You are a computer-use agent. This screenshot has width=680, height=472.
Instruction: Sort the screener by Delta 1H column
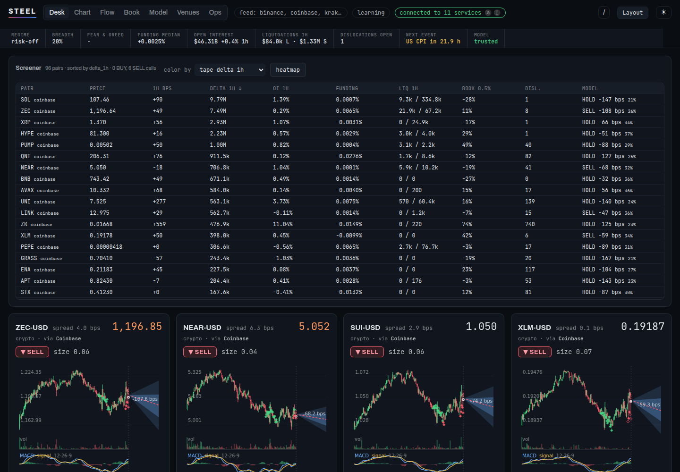[x=226, y=88]
